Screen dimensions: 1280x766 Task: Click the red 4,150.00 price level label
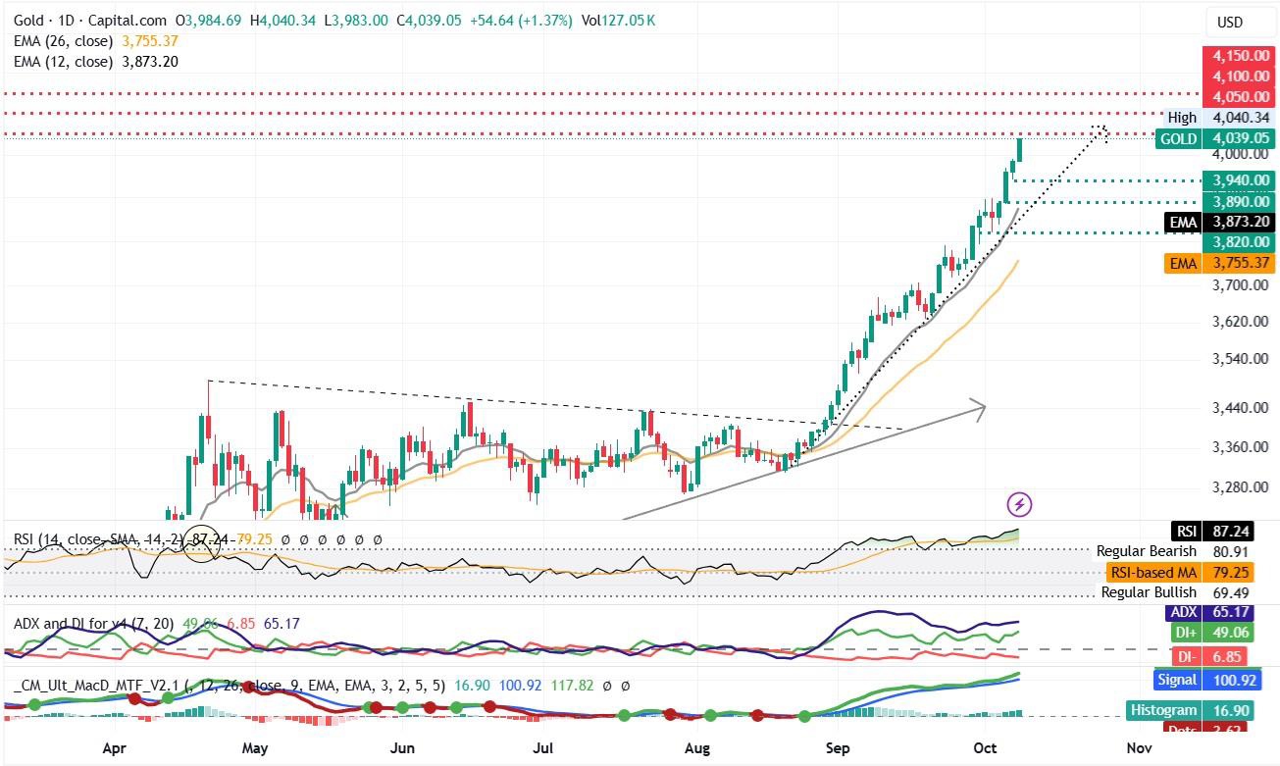pyautogui.click(x=1241, y=56)
